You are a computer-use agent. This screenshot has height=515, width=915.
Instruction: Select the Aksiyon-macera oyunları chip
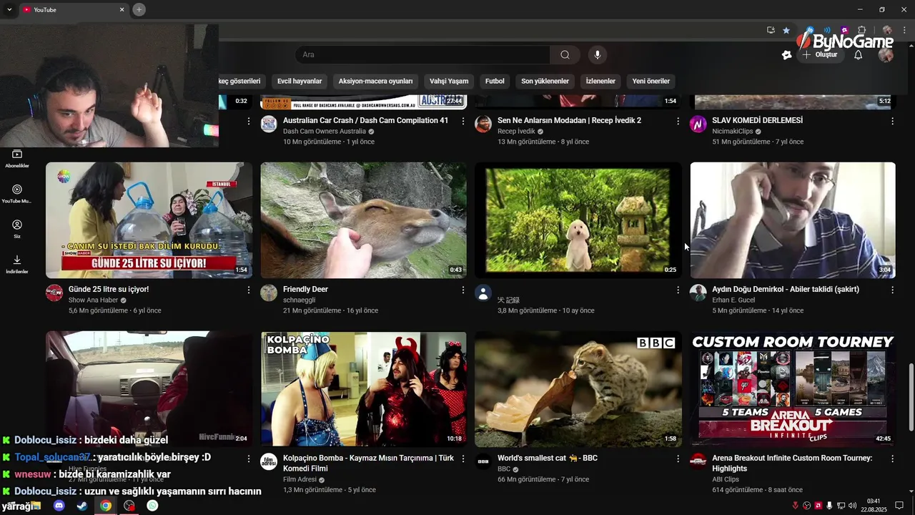tap(375, 81)
